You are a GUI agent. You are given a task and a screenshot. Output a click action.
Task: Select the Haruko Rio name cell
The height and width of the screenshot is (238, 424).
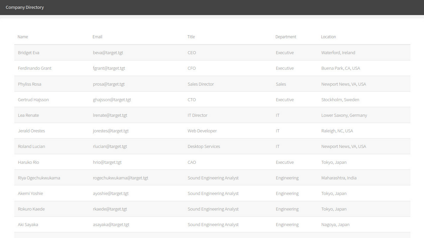point(28,162)
